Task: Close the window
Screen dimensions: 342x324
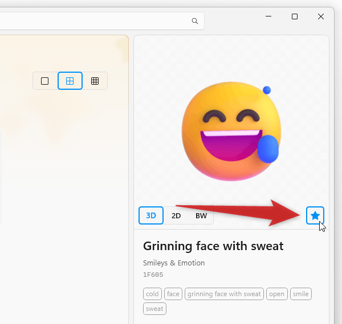Action: (x=321, y=16)
